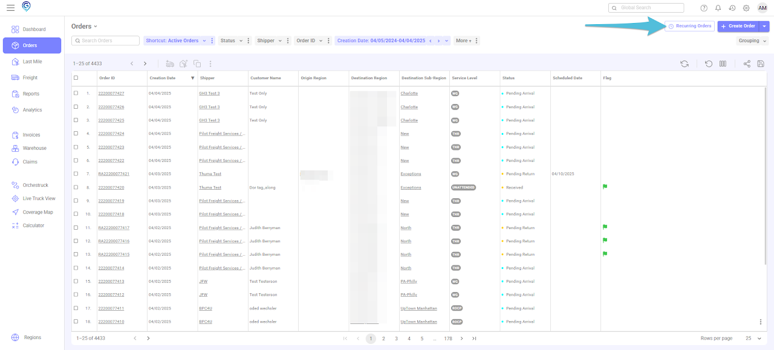This screenshot has width=774, height=350.
Task: Open the help question mark icon
Action: click(x=704, y=8)
